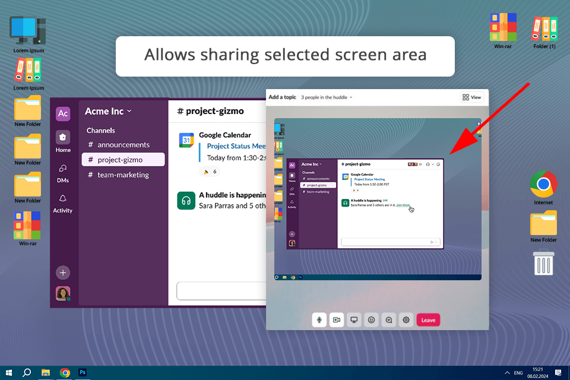Select the Folder (1) desktop icon
This screenshot has height=380, width=570.
(544, 33)
